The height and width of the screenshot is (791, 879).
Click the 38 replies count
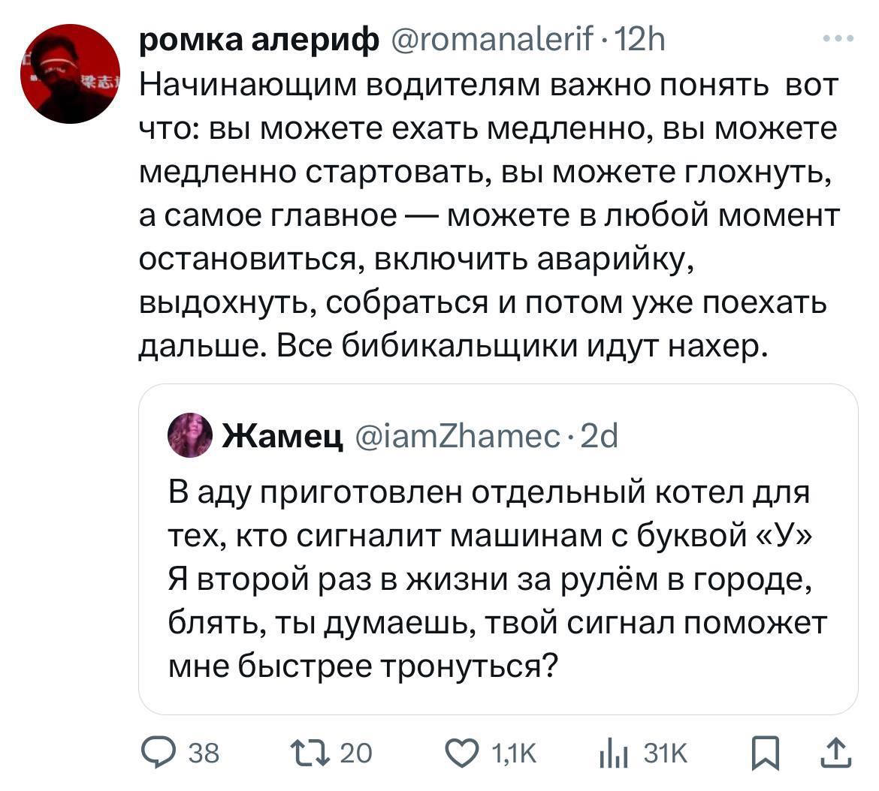tap(203, 753)
